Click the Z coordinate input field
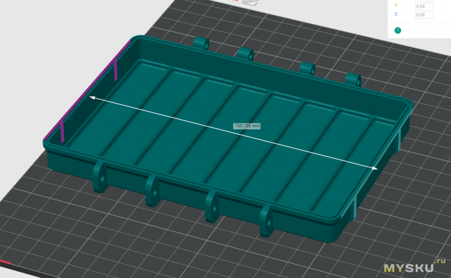 (x=423, y=15)
